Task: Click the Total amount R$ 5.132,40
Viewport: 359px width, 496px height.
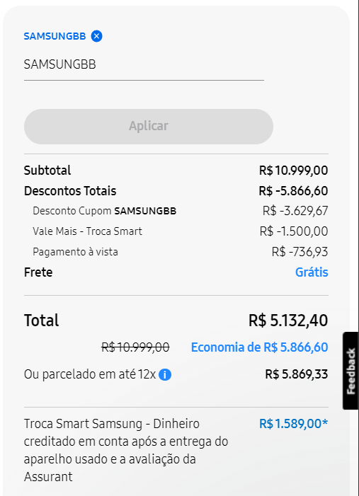Action: [x=288, y=321]
